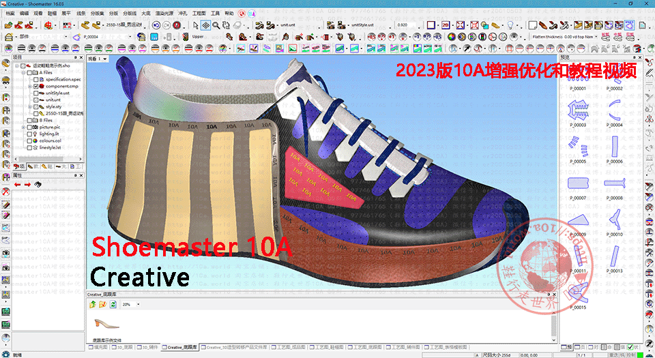Image resolution: width=655 pixels, height=358 pixels.
Task: Click the left red arrow in properties panel
Action: (18, 184)
